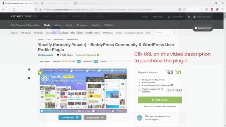Image resolution: width=226 pixels, height=127 pixels.
Task: Select the Photos menu item
Action: click(x=96, y=25)
